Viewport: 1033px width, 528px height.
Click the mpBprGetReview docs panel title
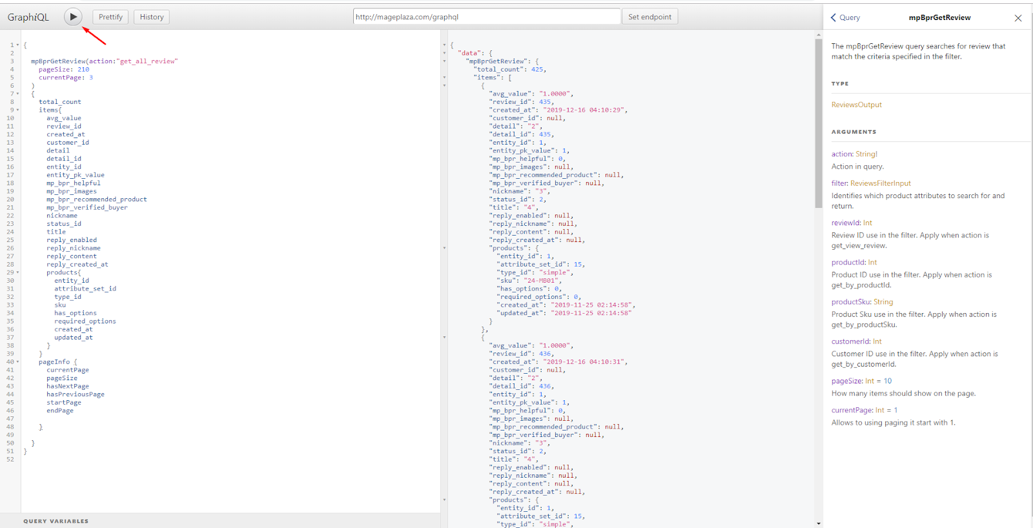[x=939, y=18]
